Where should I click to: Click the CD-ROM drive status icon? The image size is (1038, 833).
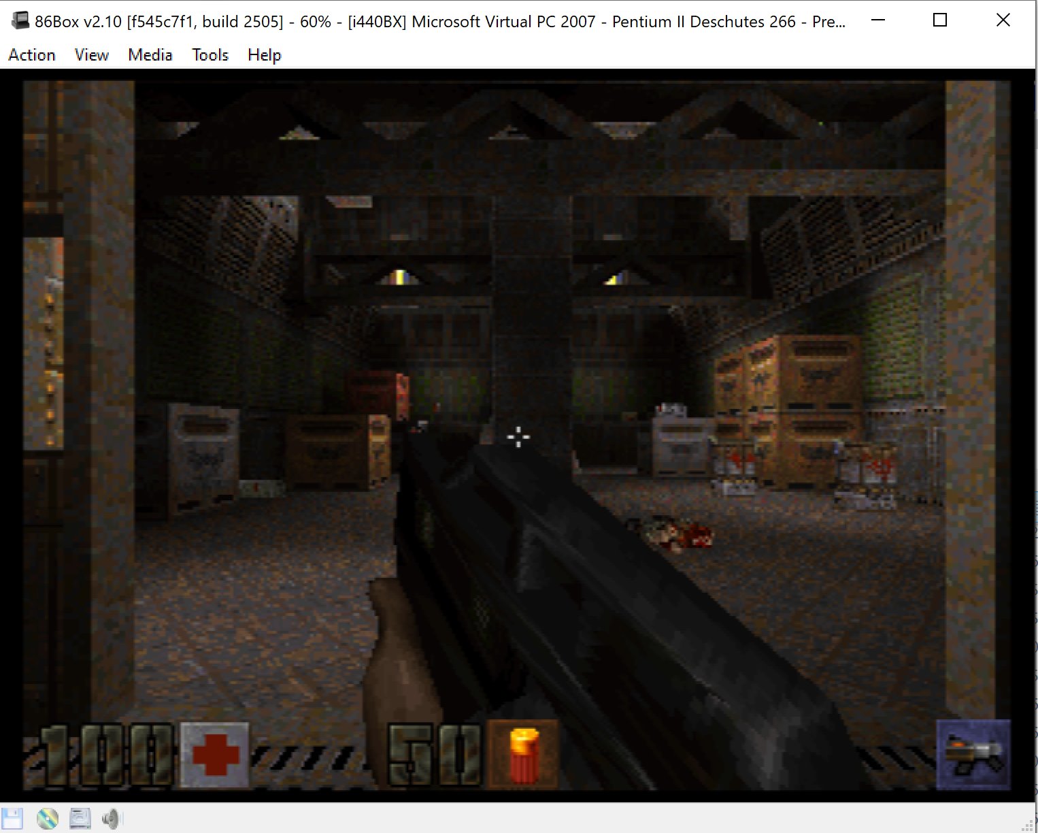click(47, 819)
